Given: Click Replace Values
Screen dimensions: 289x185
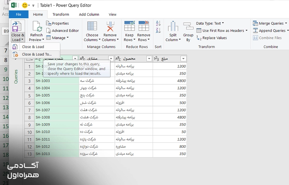Looking at the screenshot, I should (x=212, y=38).
